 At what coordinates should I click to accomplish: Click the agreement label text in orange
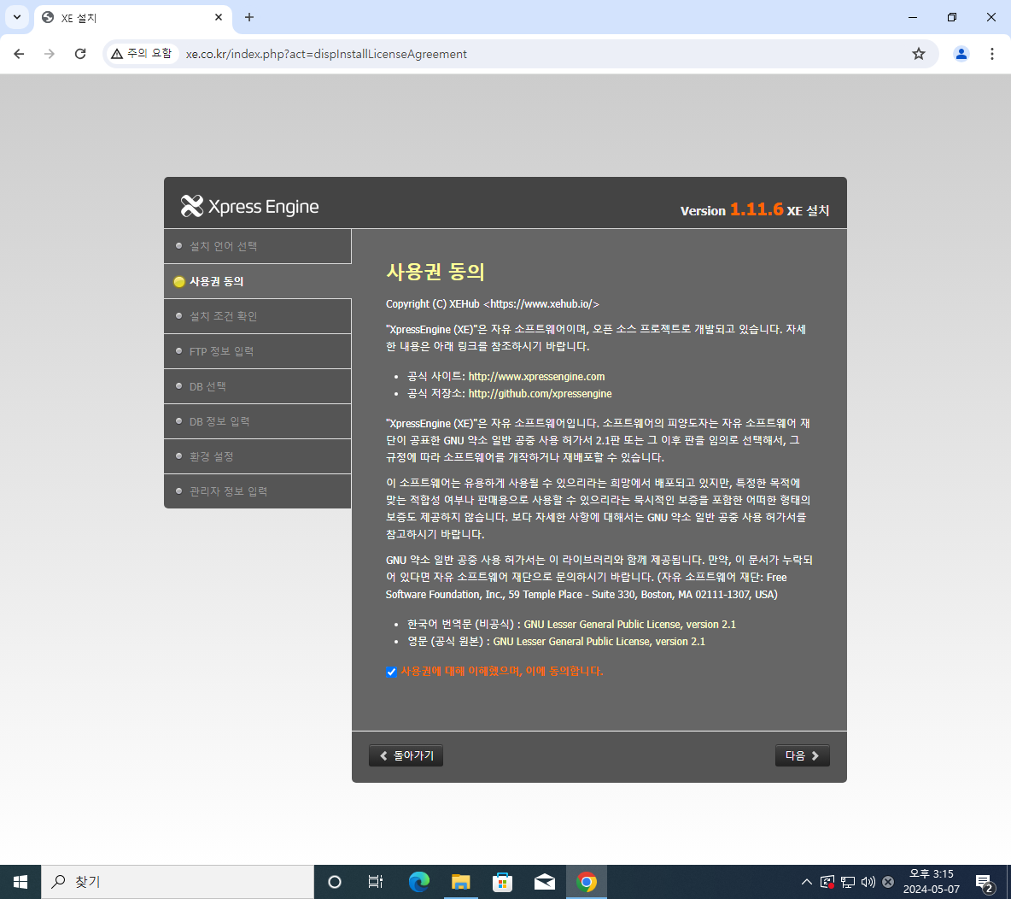point(501,671)
